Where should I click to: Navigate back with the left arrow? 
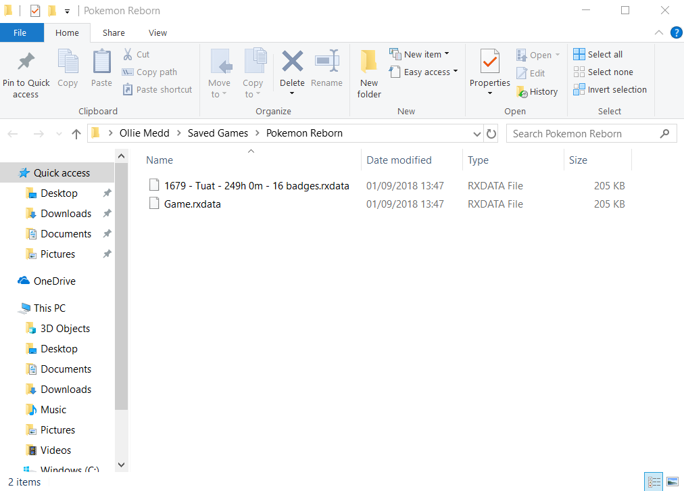[13, 133]
